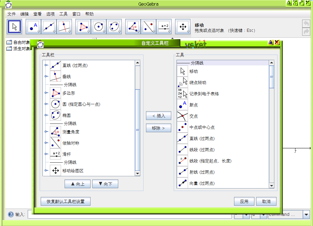
Task: Select the Polygon tool in main toolbar
Action: coord(83,27)
